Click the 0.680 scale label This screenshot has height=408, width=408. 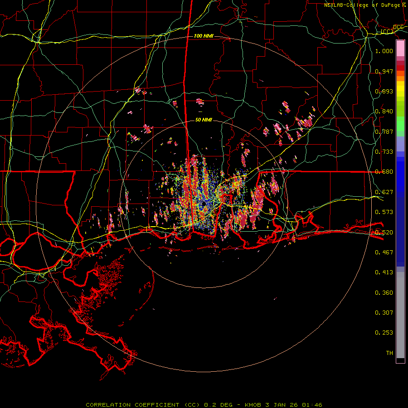coord(384,172)
